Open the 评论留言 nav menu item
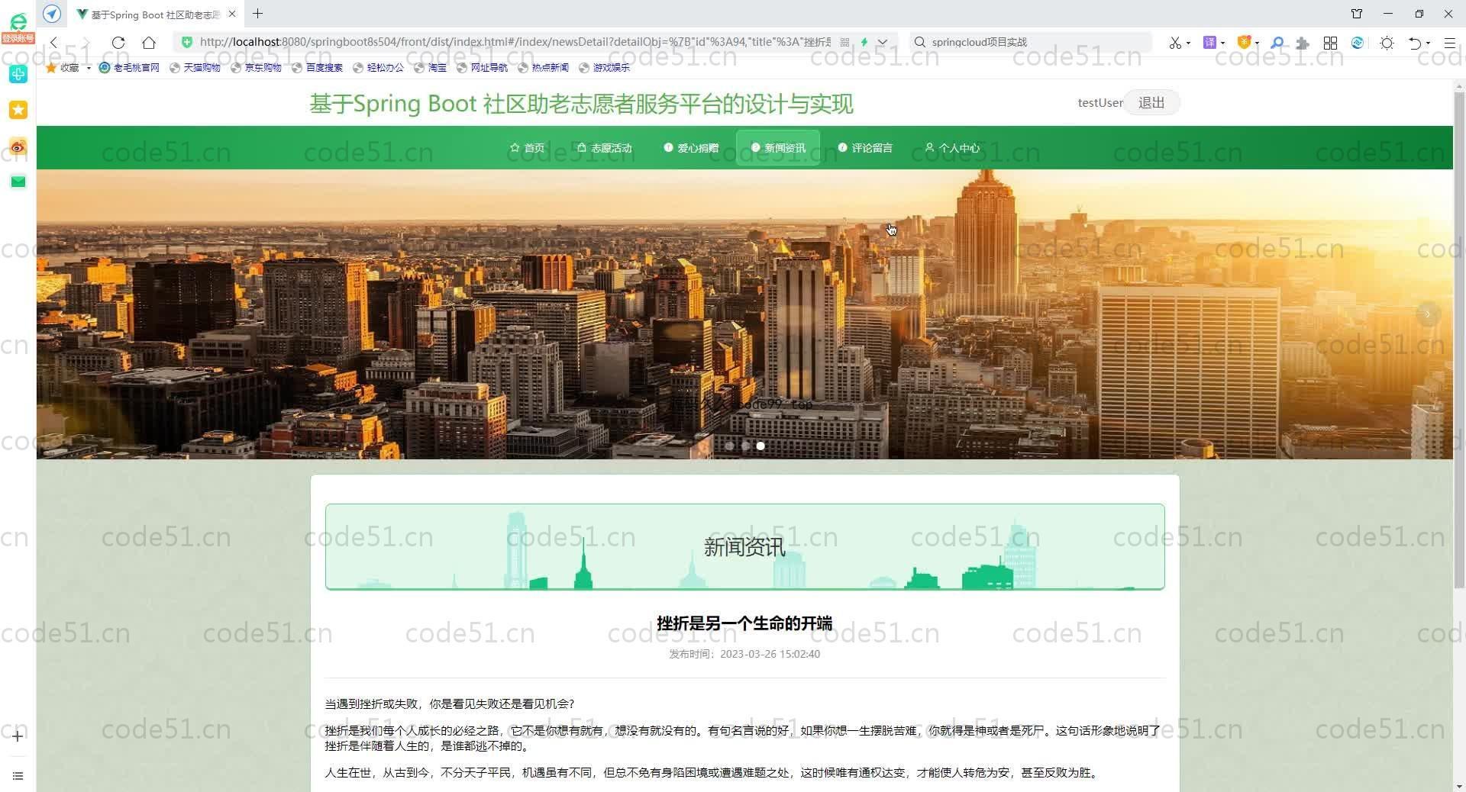This screenshot has height=792, width=1466. [865, 148]
